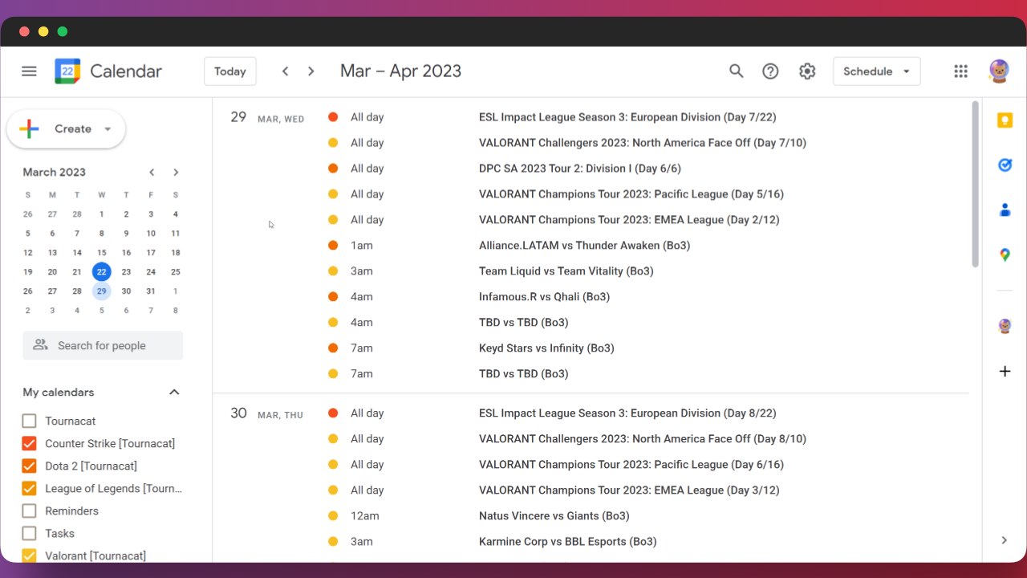1027x578 pixels.
Task: Toggle the Tournacat calendar checkbox
Action: click(x=30, y=421)
